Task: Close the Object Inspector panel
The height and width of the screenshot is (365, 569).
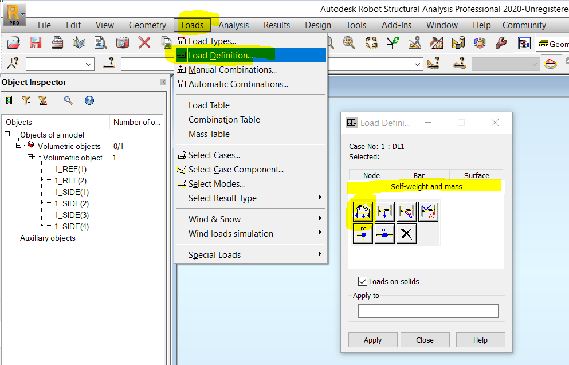Action: (163, 82)
